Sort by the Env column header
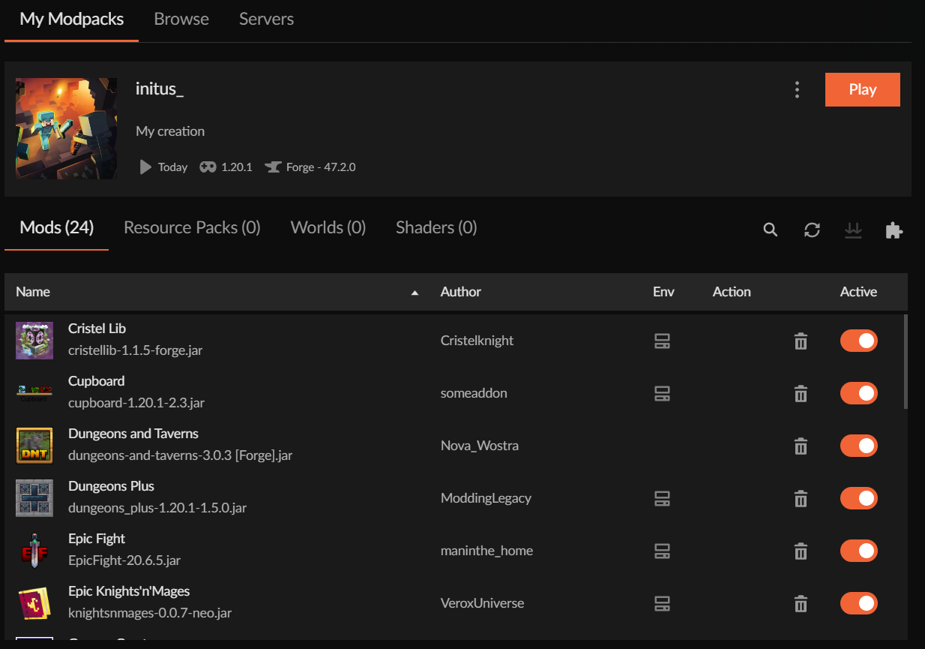Screen dimensions: 925x649 tap(663, 292)
